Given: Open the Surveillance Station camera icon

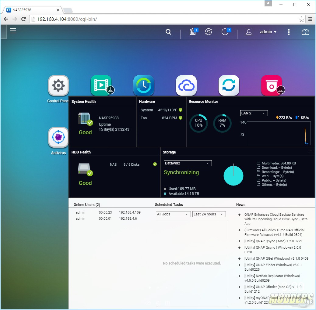Looking at the screenshot, I should 272,85.
